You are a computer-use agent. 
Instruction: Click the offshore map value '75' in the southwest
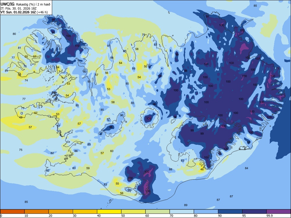coord(21,150)
